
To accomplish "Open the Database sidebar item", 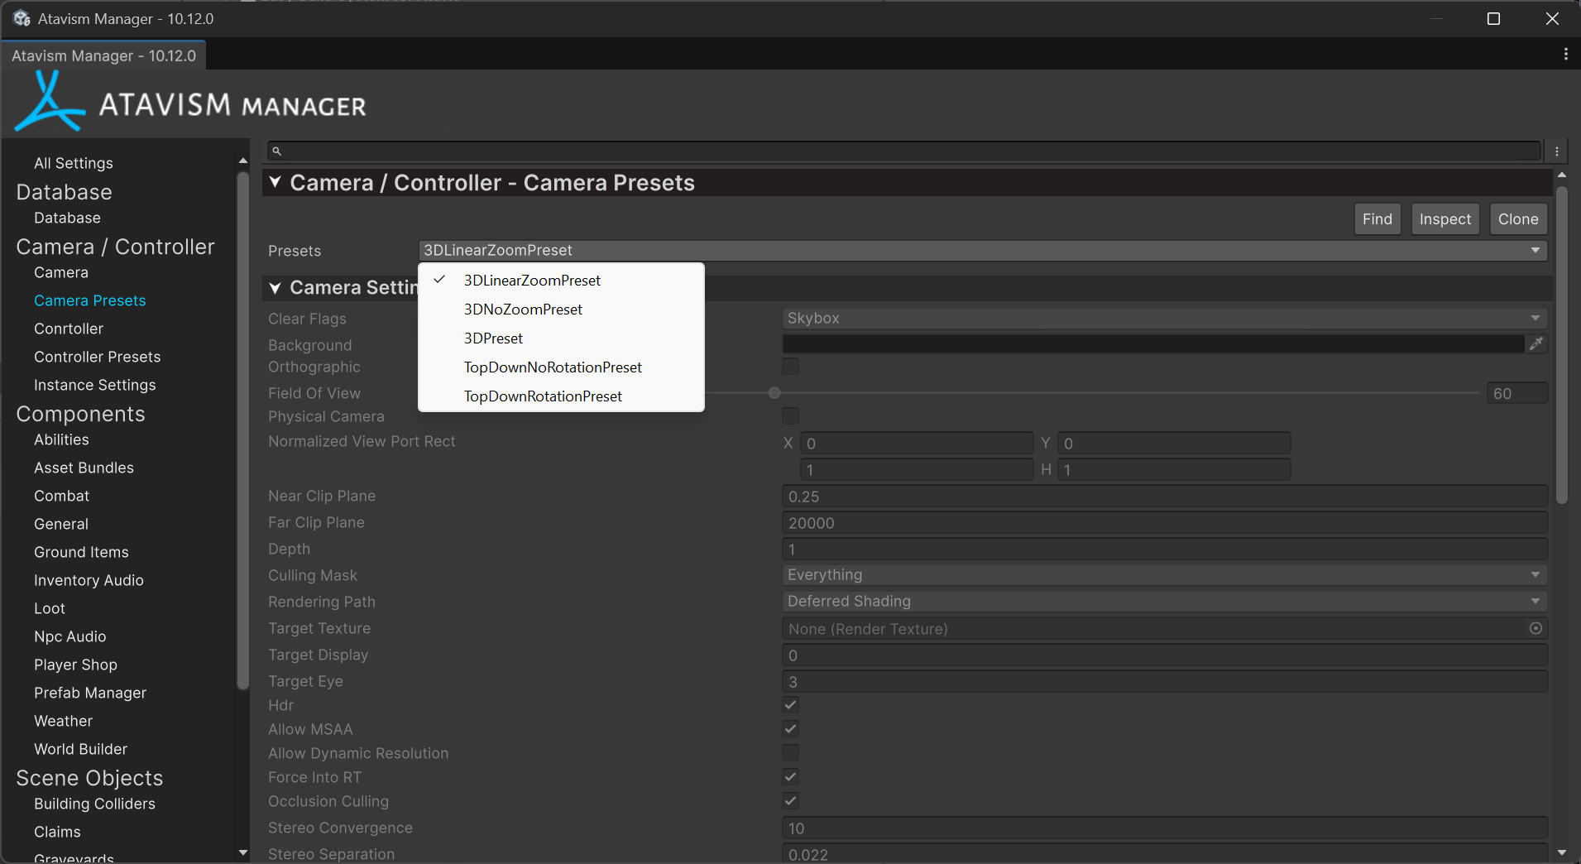I will pos(67,218).
